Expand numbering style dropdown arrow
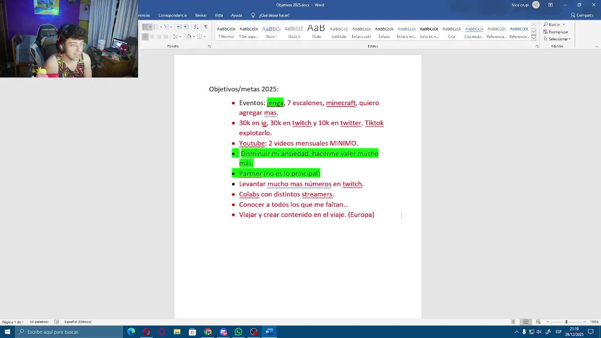This screenshot has height=338, width=601. (161, 27)
